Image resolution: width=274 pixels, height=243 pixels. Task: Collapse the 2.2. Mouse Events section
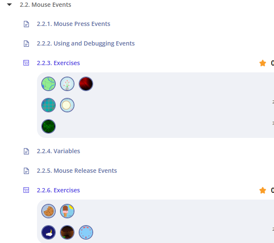9,5
